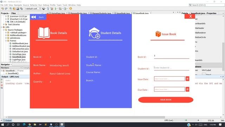
Task: Open Chrome from taskbar
Action: pos(30,125)
